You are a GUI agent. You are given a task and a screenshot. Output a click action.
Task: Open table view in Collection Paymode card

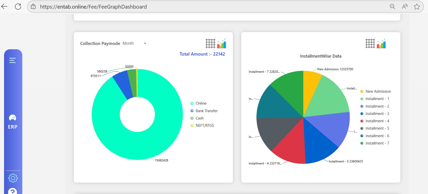[210, 43]
